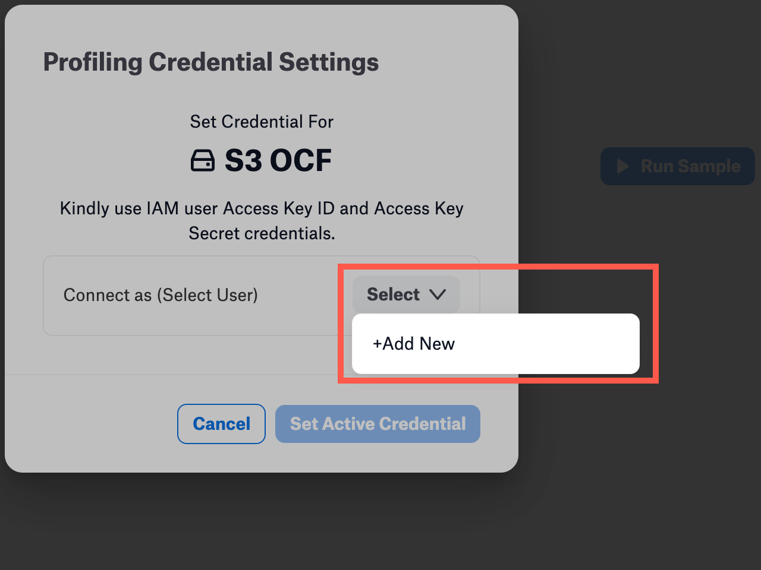Click the Connect as (Select User) label
This screenshot has height=570, width=761.
(161, 295)
